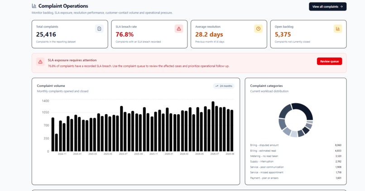This screenshot has width=365, height=191.
Task: Click the 1050 y-axis label
Action: [x=45, y=112]
